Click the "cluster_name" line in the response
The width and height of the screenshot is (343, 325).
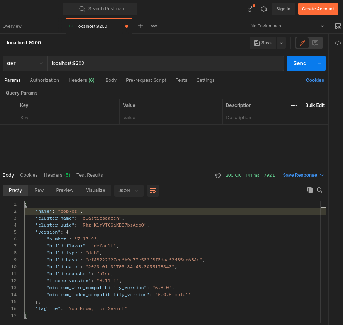click(x=80, y=218)
